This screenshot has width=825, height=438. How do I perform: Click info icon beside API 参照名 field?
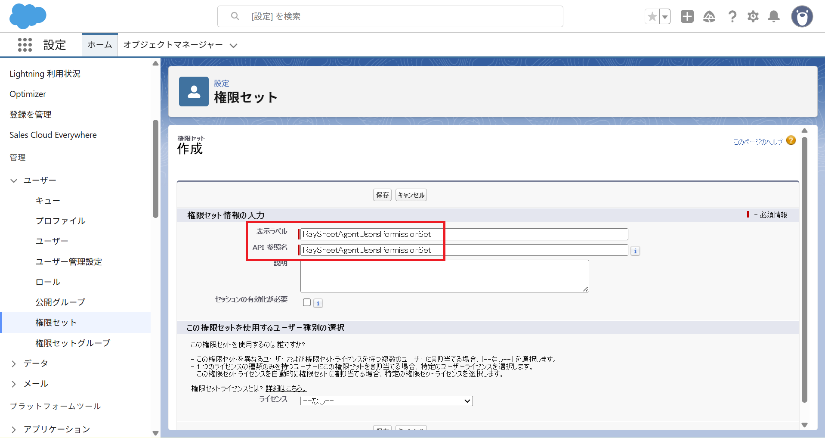[635, 251]
